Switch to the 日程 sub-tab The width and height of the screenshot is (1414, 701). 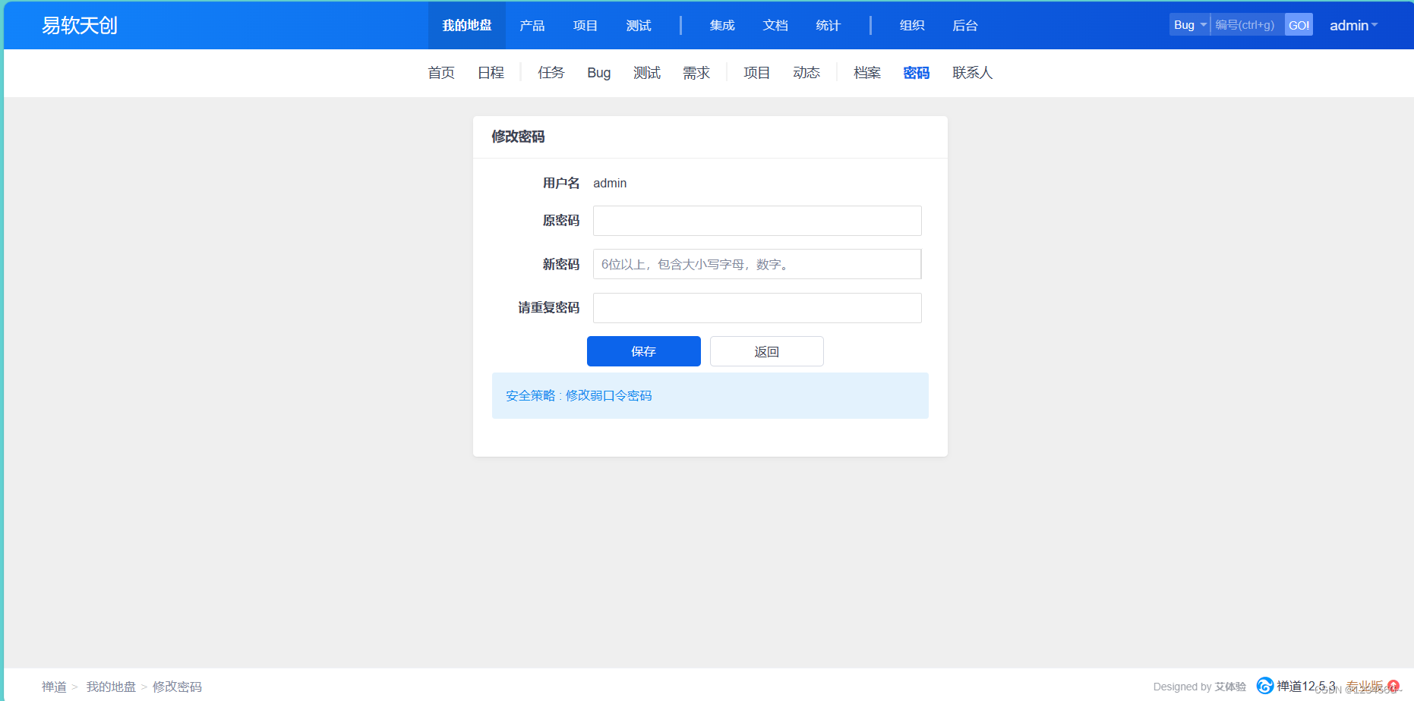pos(491,72)
